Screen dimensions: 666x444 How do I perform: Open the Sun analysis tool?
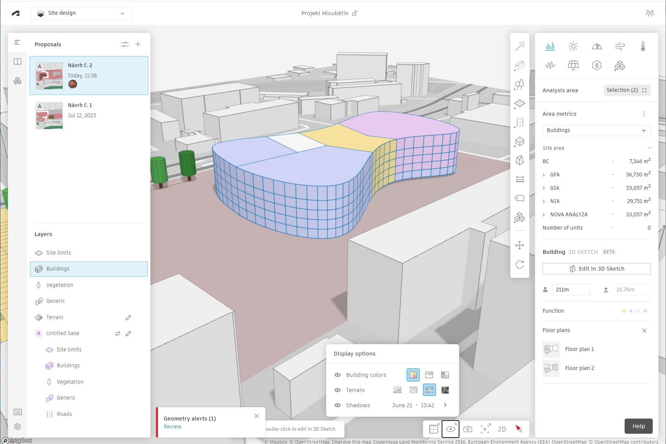573,46
